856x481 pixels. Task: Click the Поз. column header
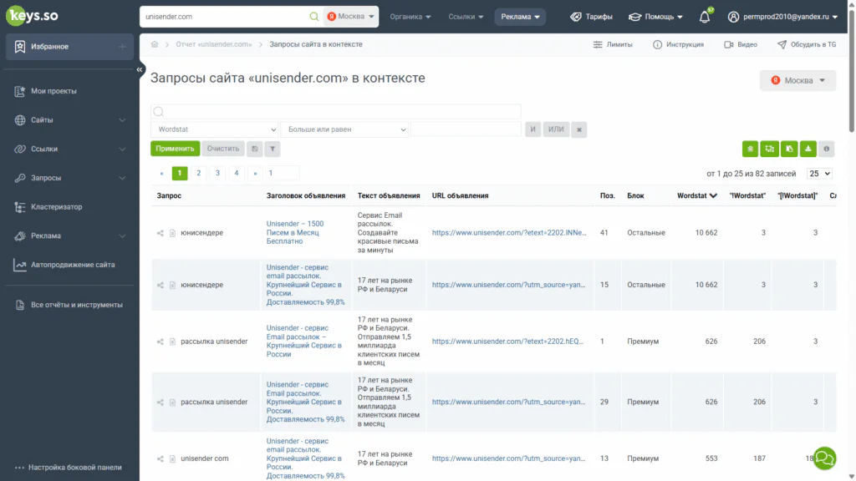pos(607,195)
